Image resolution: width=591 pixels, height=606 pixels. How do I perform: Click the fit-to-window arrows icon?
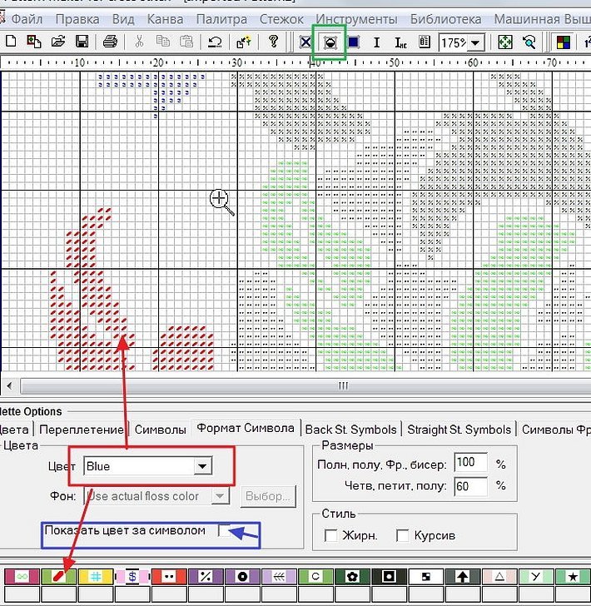(504, 42)
